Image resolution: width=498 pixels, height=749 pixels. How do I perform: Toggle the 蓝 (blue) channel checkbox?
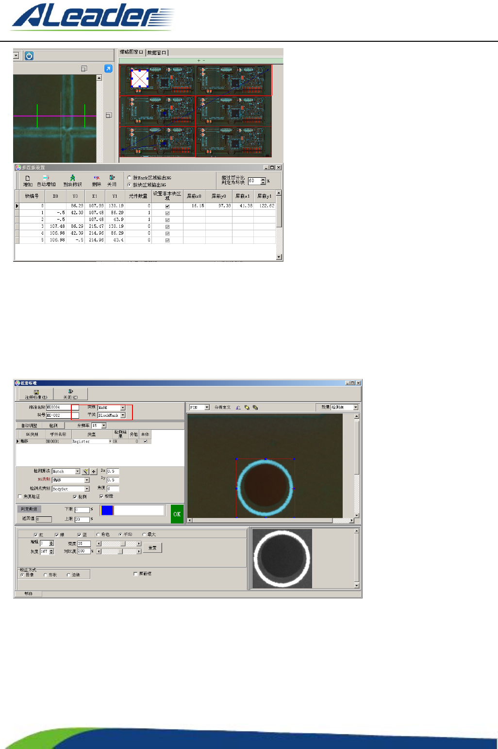point(79,535)
